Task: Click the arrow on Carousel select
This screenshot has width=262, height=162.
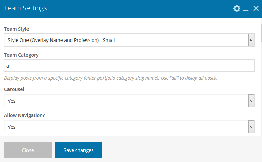Action: 251,101
